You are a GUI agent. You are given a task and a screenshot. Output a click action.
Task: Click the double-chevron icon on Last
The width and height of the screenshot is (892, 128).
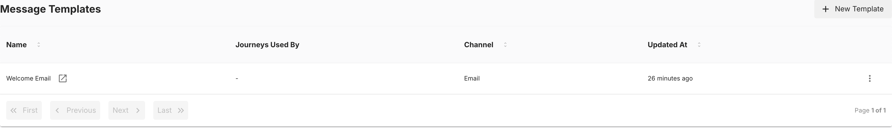[181, 110]
